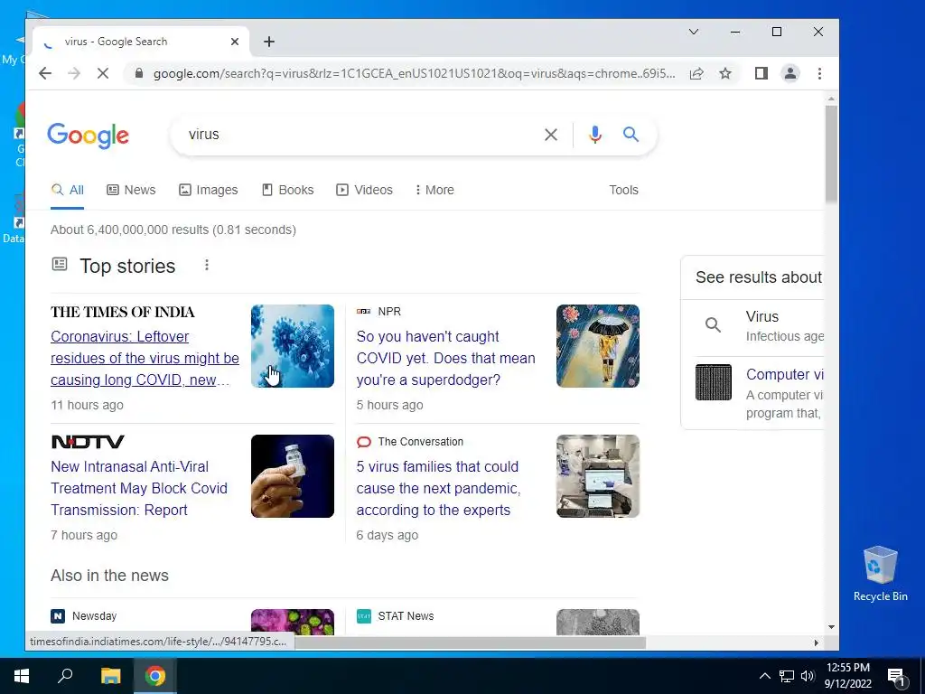Click The Times of India logo
Screen dimensions: 925x694
(x=122, y=312)
